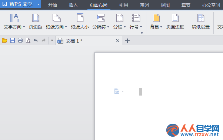Click the print icon

point(20,40)
